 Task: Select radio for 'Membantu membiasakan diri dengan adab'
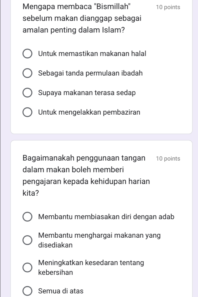[x=28, y=217]
